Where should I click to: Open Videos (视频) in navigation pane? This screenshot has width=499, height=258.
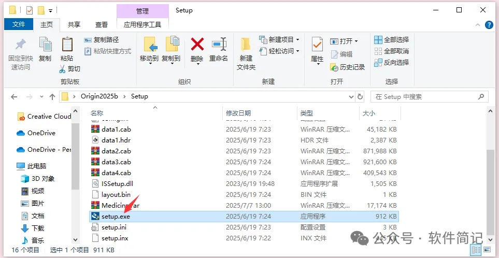[33, 191]
